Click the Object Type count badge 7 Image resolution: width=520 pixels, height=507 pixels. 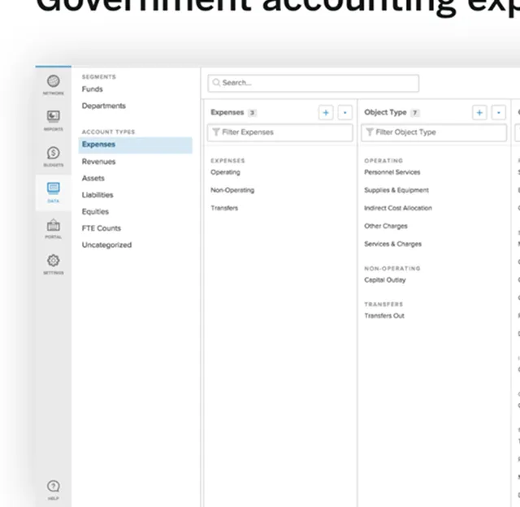click(414, 113)
